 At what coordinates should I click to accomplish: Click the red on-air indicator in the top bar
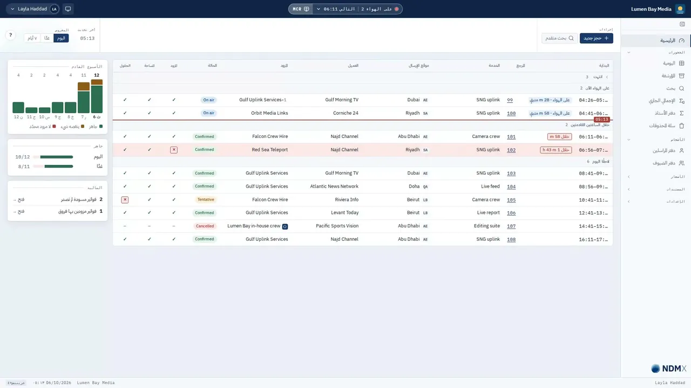[396, 9]
